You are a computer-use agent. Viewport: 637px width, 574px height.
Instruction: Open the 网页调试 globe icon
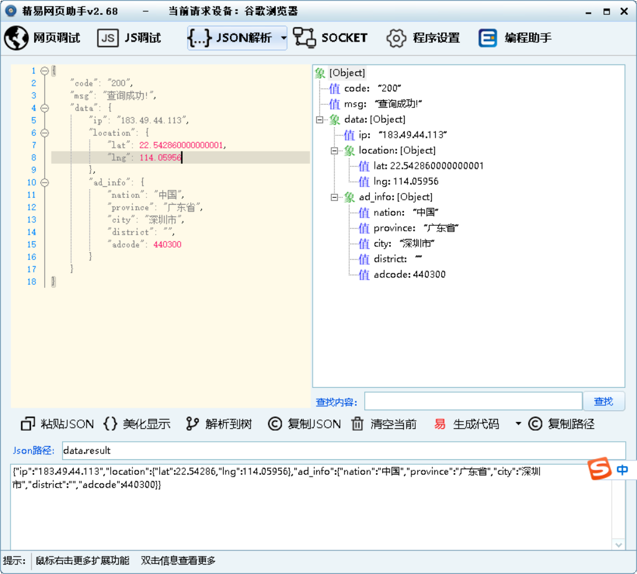[x=16, y=38]
